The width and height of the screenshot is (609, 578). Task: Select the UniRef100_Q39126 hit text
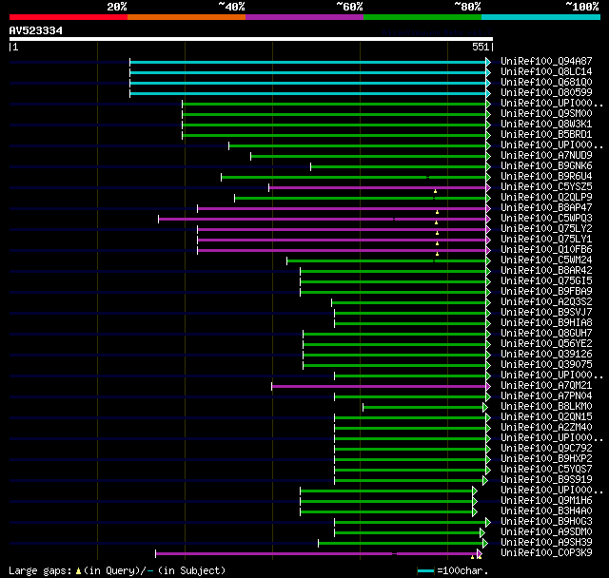point(546,355)
